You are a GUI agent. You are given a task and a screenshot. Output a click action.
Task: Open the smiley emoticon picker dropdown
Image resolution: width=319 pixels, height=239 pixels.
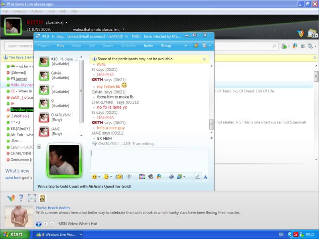point(99,177)
